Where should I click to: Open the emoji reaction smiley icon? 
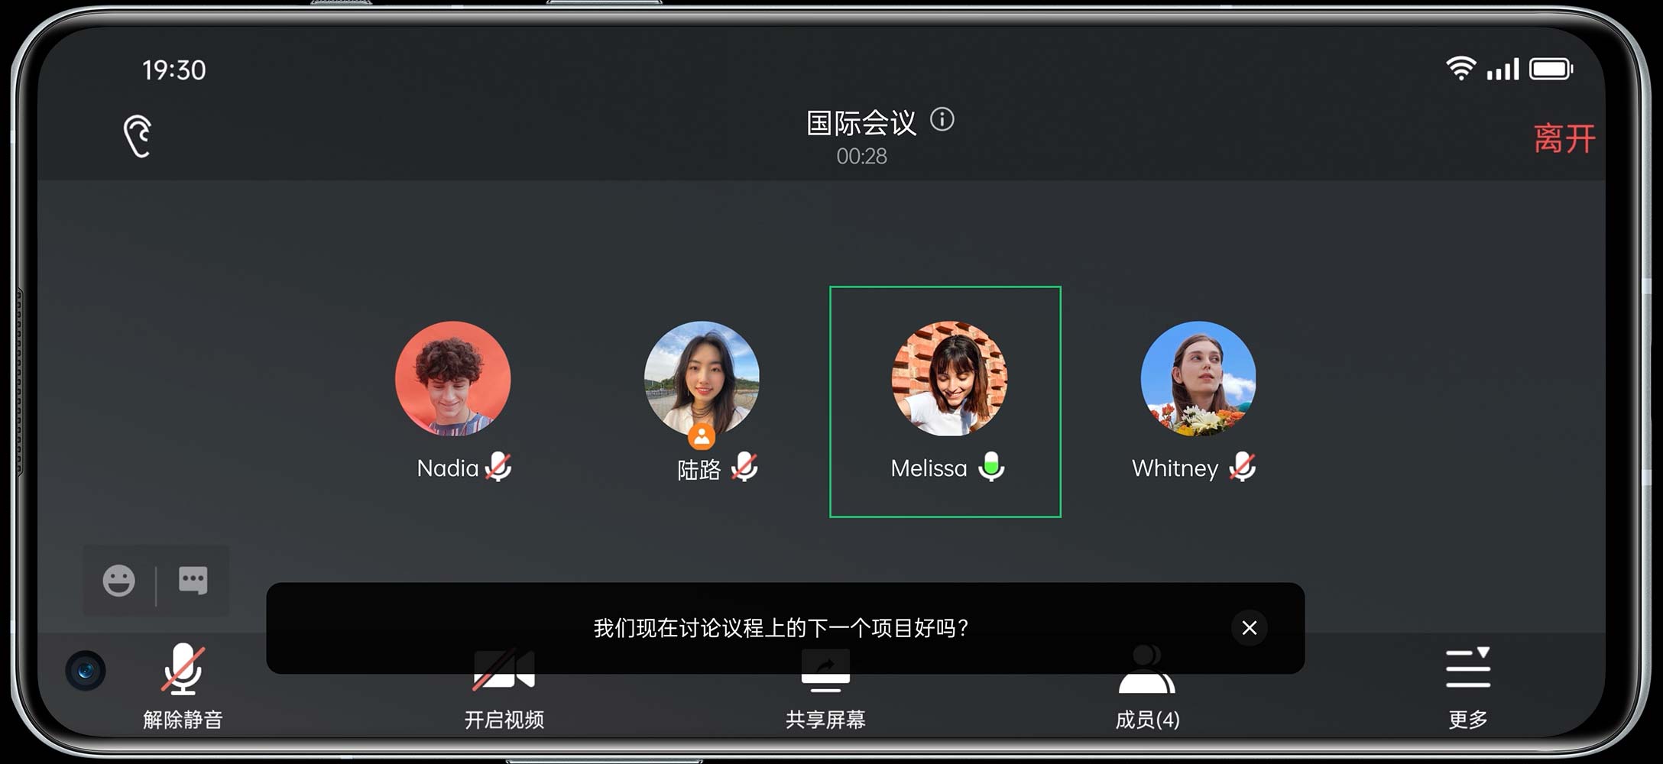pyautogui.click(x=118, y=581)
